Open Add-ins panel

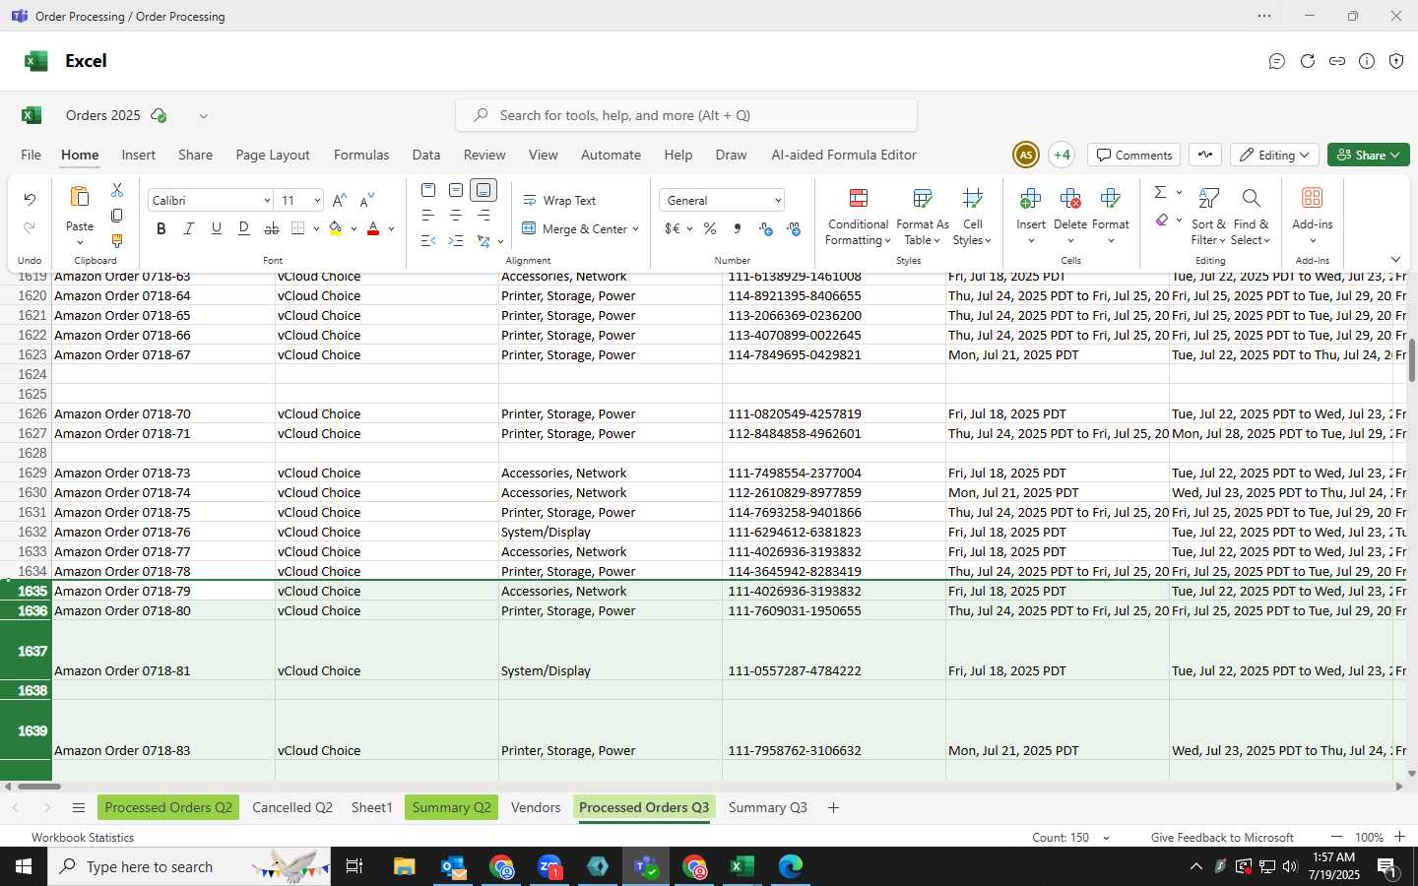[x=1312, y=216]
